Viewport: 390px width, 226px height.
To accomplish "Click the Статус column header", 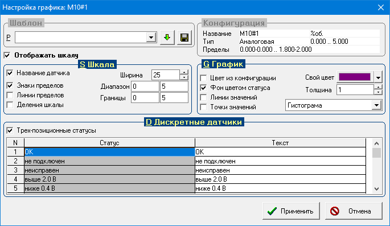I will point(109,143).
